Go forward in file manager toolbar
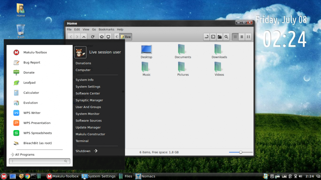 (77, 37)
